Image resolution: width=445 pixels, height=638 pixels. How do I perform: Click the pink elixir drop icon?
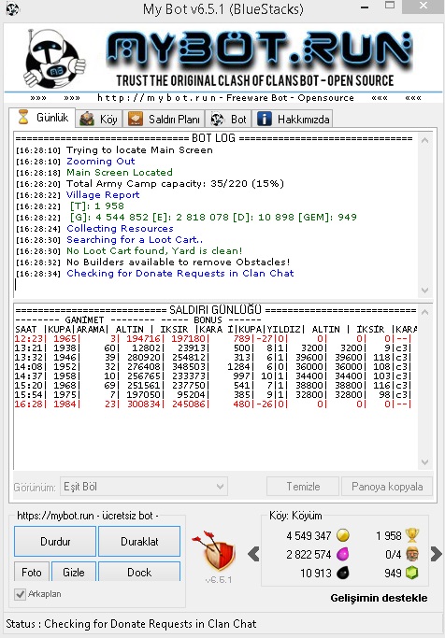coord(343,554)
